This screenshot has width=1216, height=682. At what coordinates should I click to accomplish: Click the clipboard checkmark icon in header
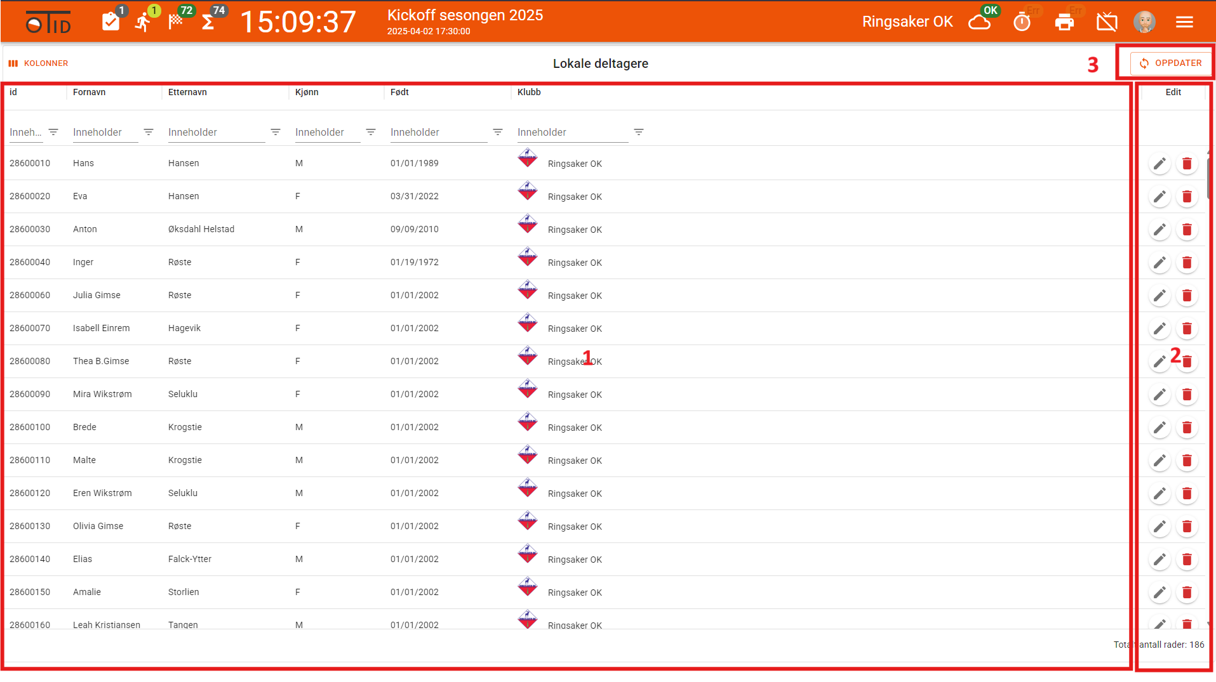pyautogui.click(x=110, y=22)
